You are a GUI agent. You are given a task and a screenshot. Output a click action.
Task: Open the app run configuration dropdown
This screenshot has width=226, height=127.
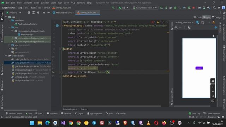(x=123, y=8)
